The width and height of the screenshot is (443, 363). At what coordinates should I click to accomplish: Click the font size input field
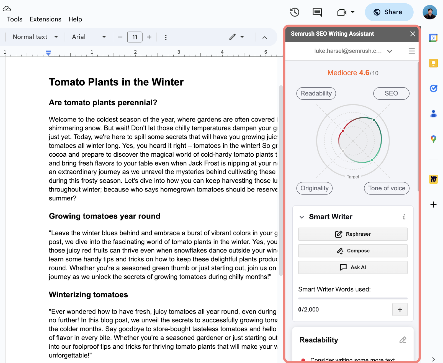point(135,37)
